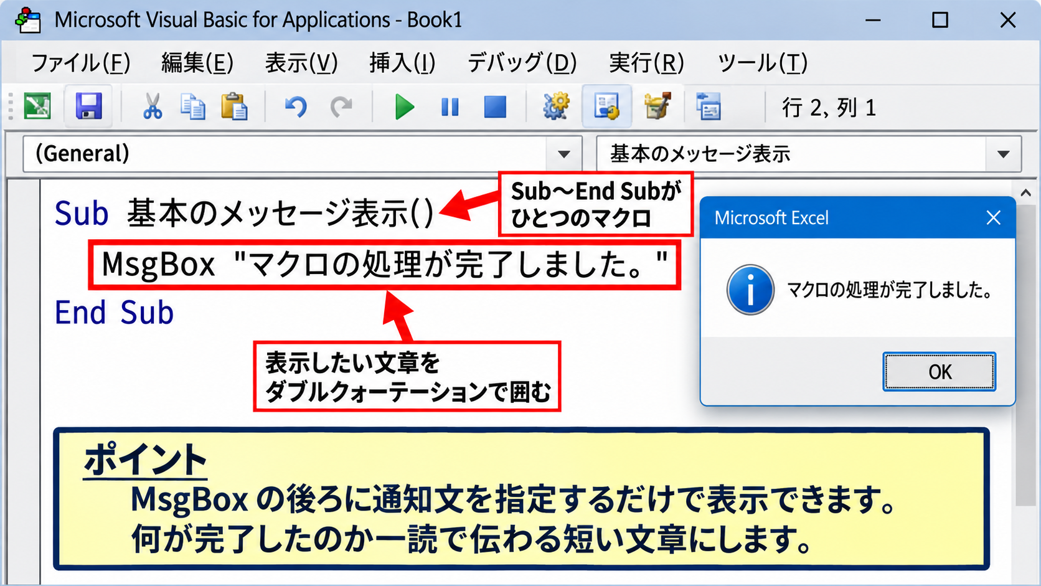The width and height of the screenshot is (1041, 586).
Task: Minimize the Visual Basic window
Action: tap(873, 20)
